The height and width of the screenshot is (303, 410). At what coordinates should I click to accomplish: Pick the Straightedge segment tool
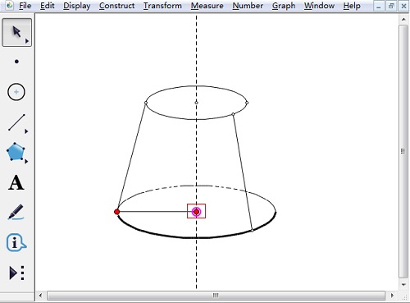click(16, 122)
